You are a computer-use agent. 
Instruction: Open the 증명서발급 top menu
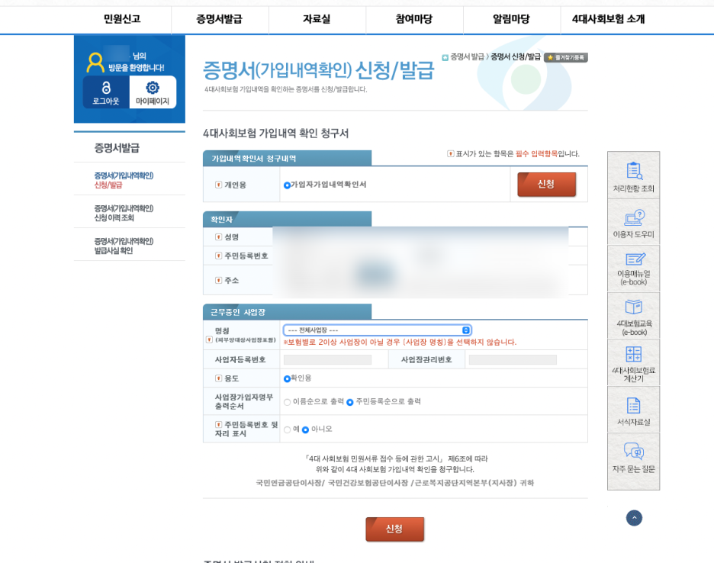click(220, 19)
